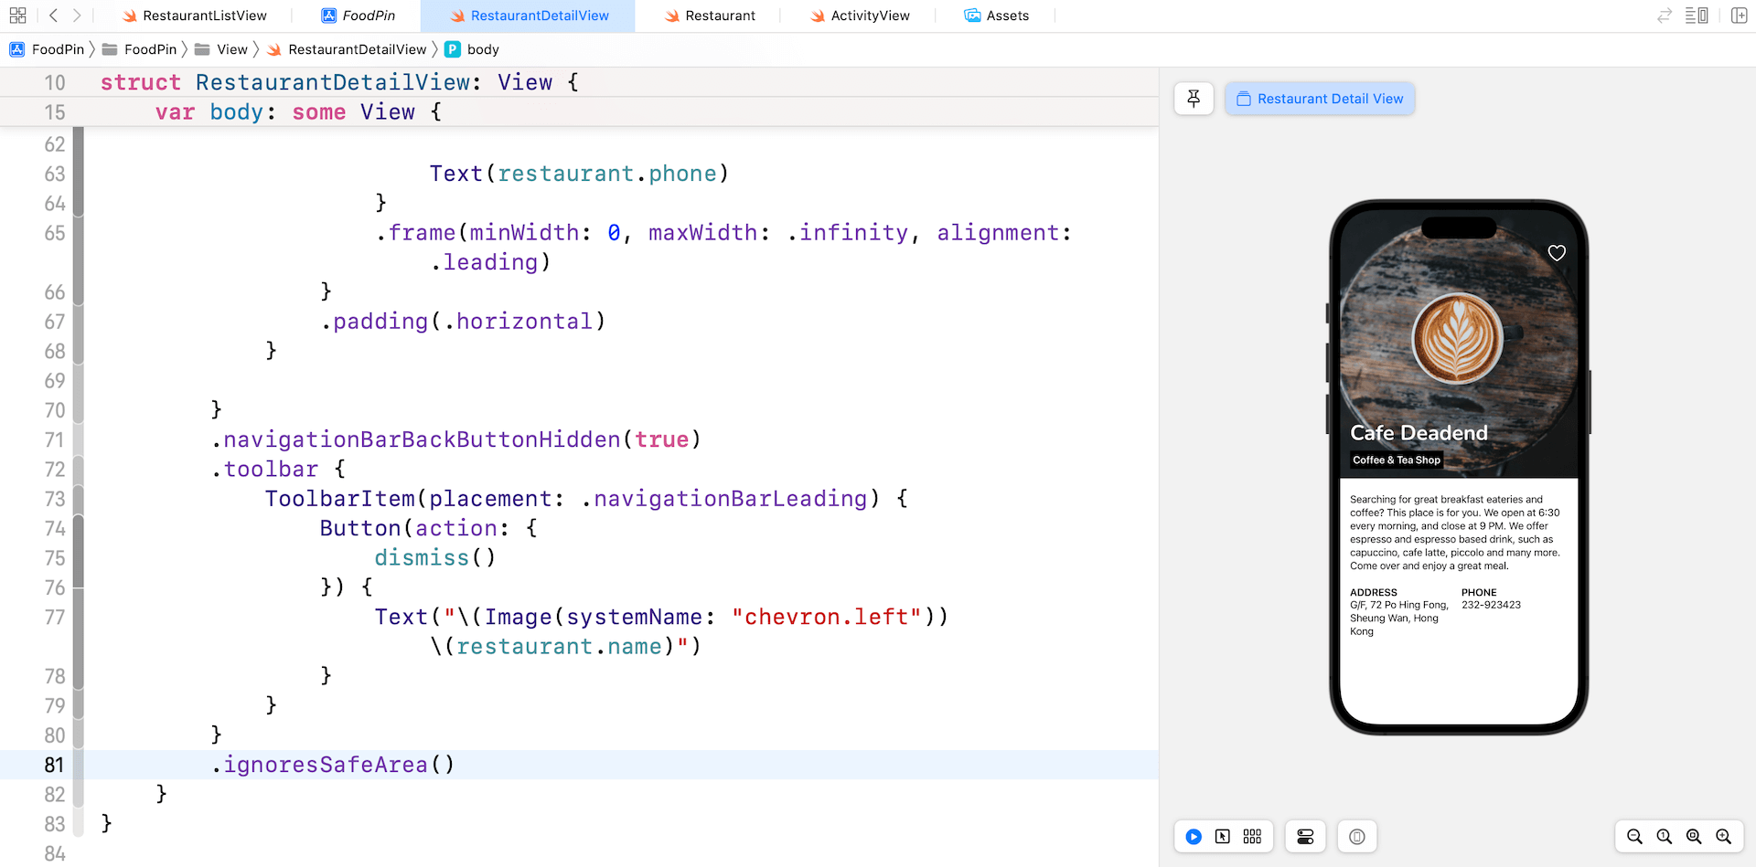This screenshot has width=1756, height=867.
Task: Zoom canvas to 100 percent
Action: [x=1665, y=837]
